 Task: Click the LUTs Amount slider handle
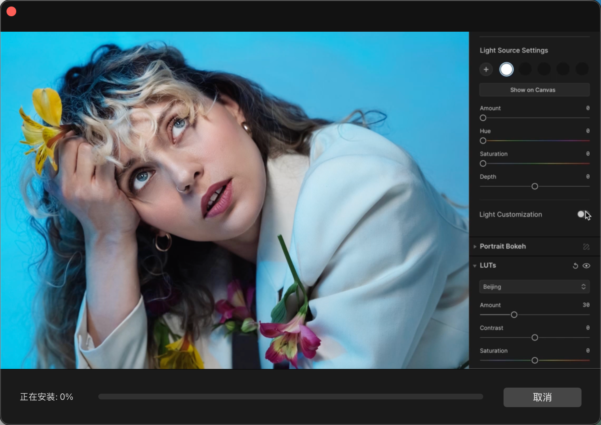click(x=514, y=315)
